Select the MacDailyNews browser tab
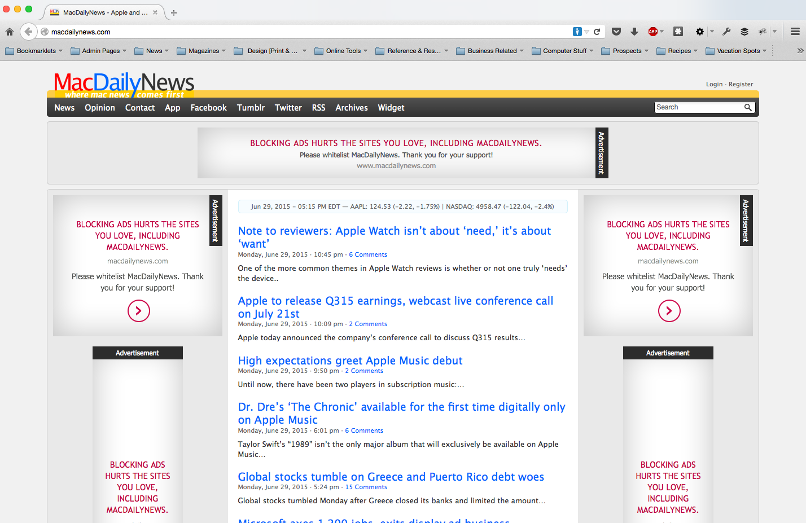The image size is (806, 523). point(104,12)
